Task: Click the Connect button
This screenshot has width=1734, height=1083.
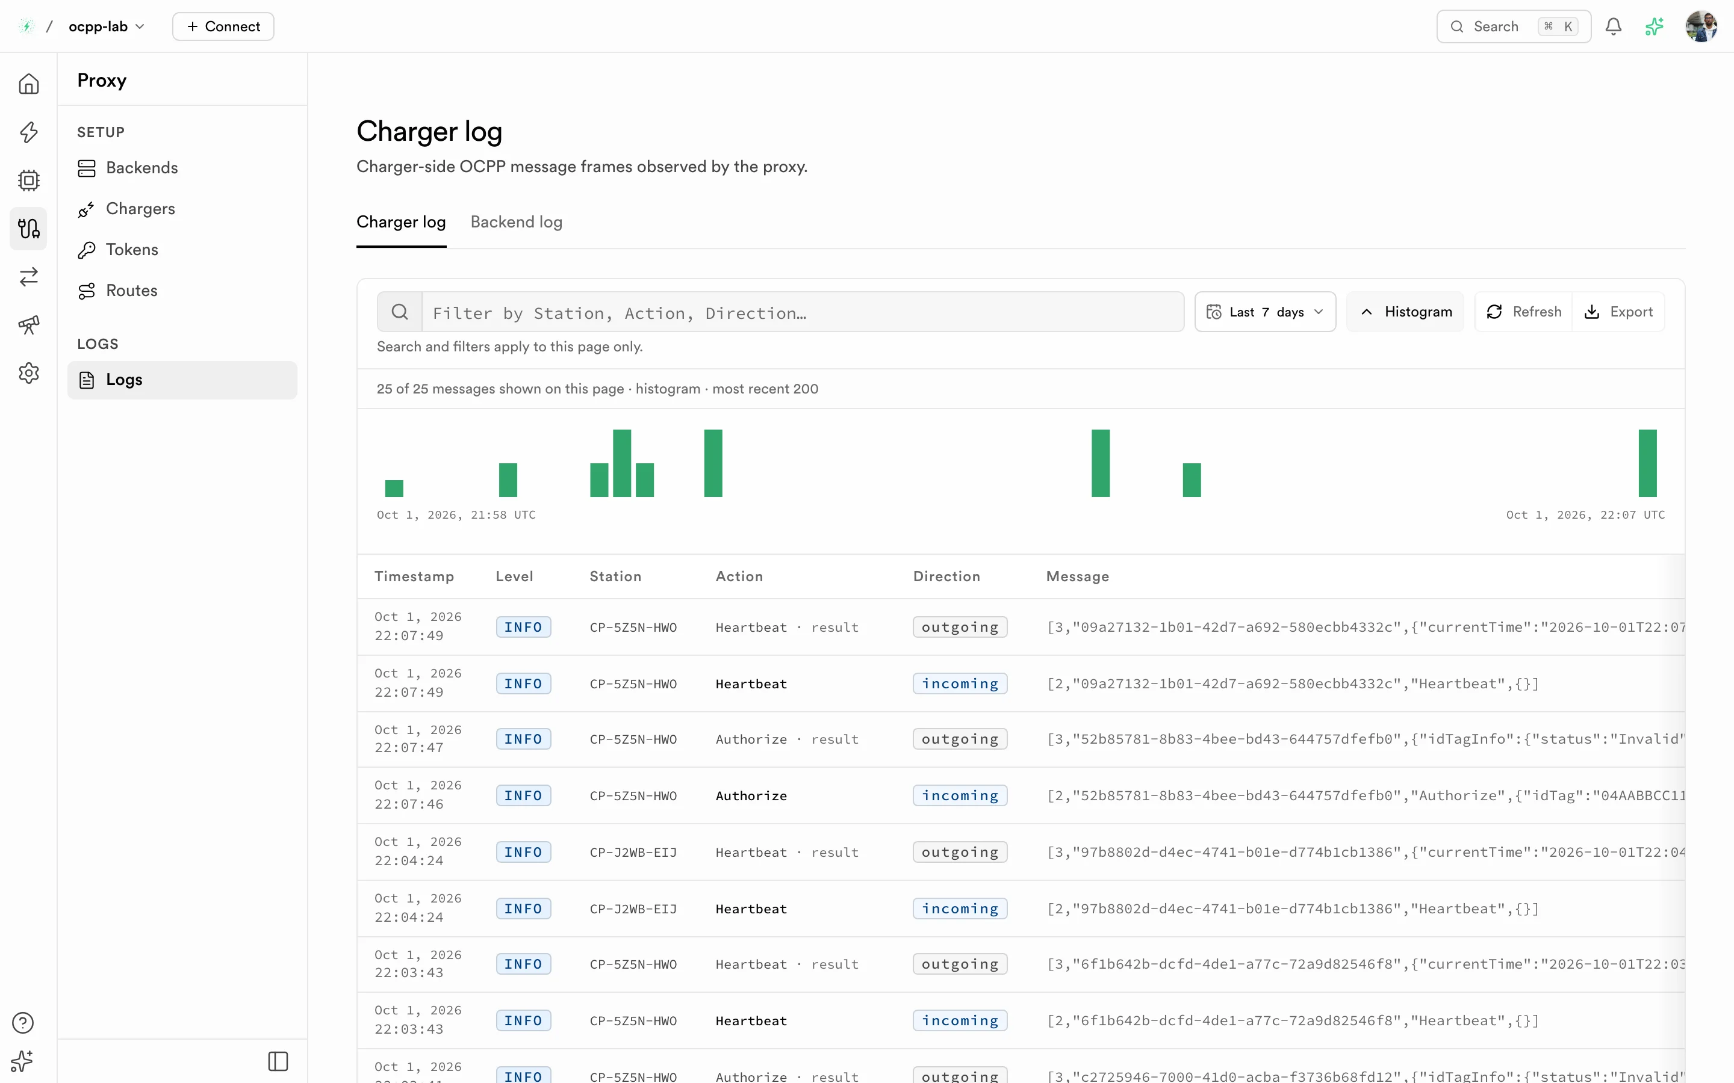Action: pos(223,26)
